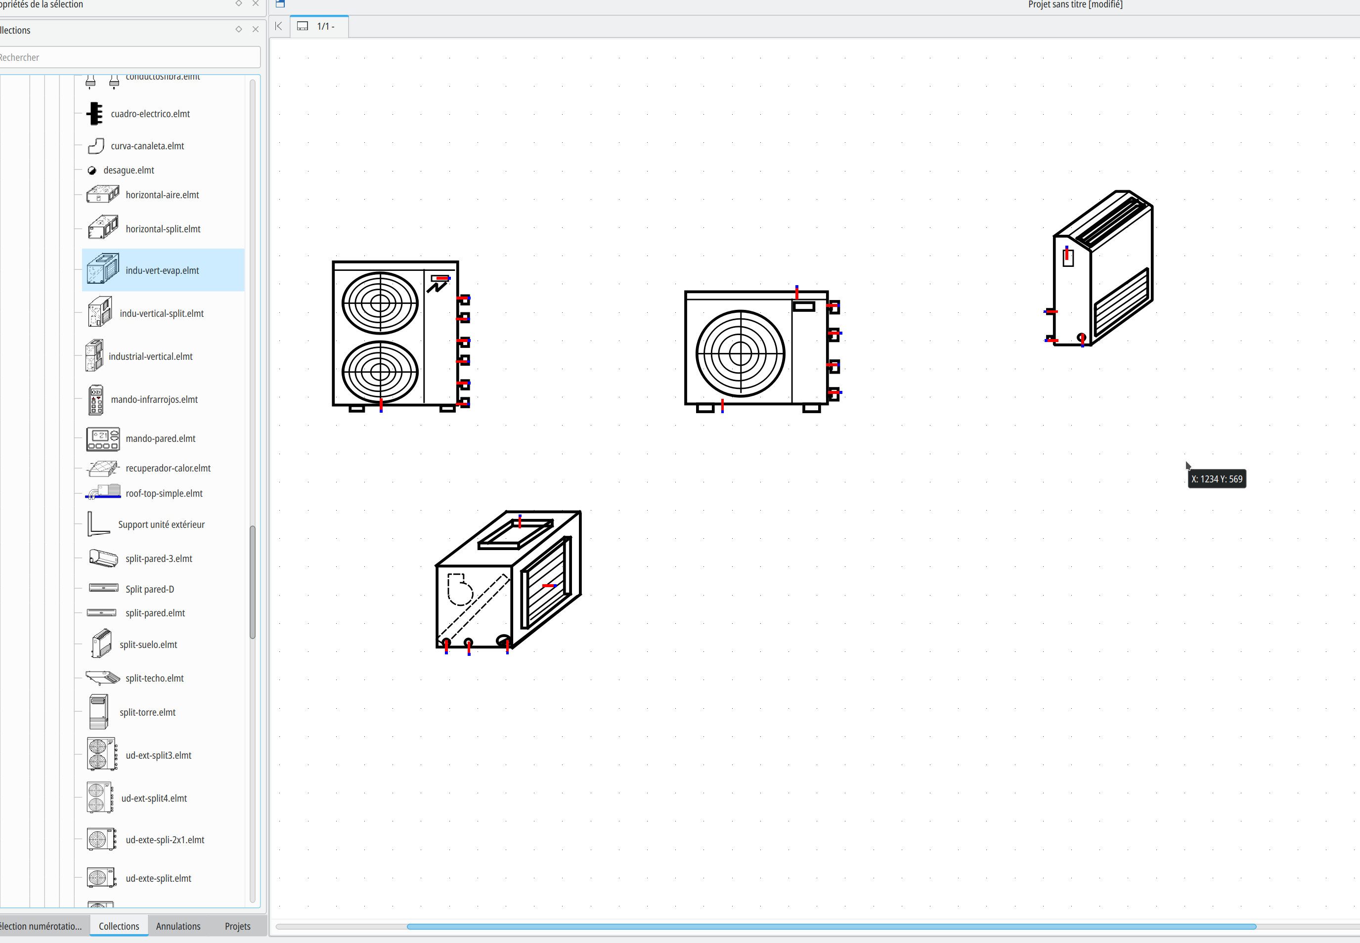The image size is (1360, 943).
Task: Select the desague.elmt drain icon
Action: 91,170
